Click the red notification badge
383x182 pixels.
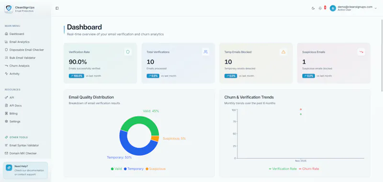point(325,8)
